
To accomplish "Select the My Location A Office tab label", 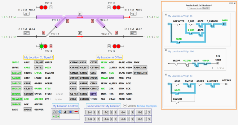I will (x=109, y=58).
